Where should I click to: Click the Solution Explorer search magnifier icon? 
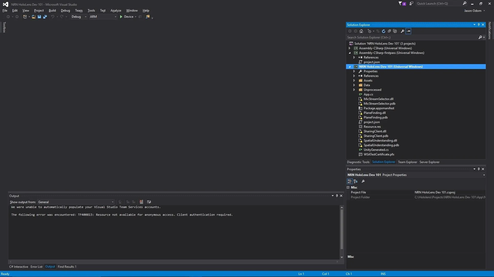pyautogui.click(x=480, y=37)
